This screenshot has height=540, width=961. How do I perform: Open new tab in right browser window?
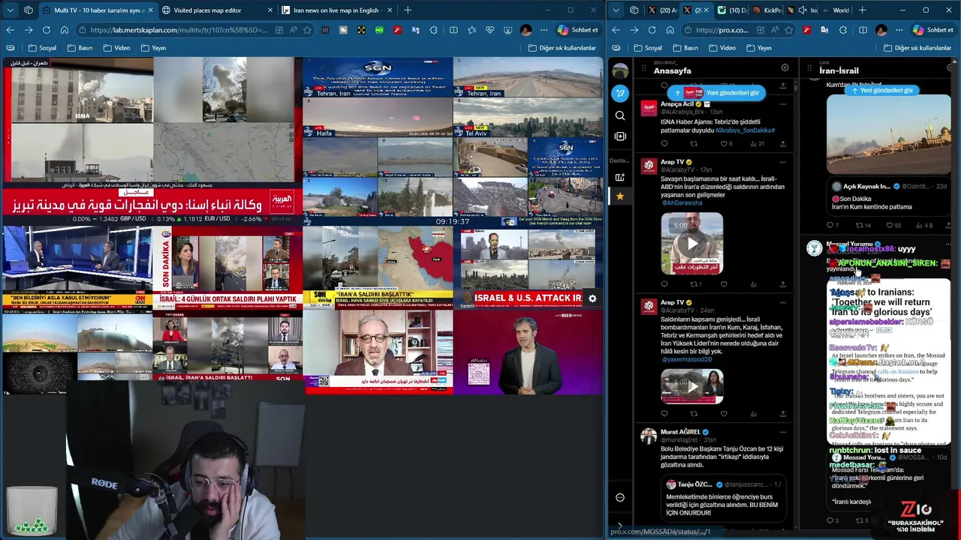click(862, 10)
